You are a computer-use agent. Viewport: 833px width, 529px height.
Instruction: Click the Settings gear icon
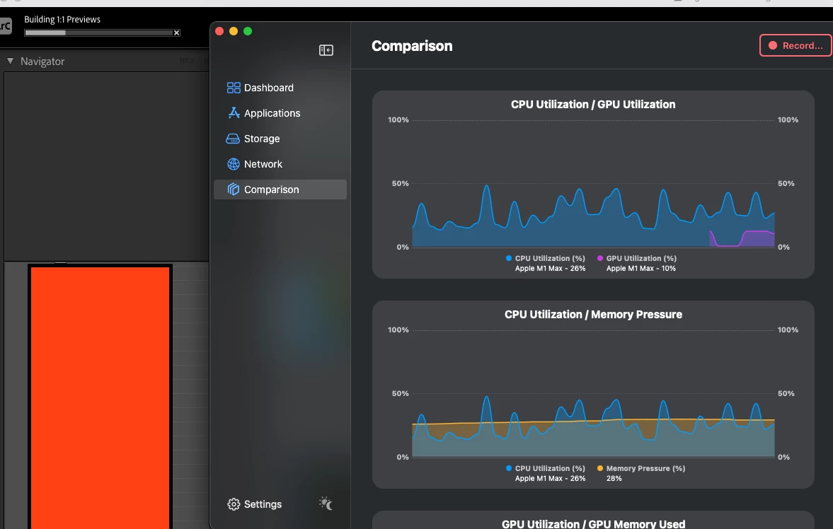point(234,504)
